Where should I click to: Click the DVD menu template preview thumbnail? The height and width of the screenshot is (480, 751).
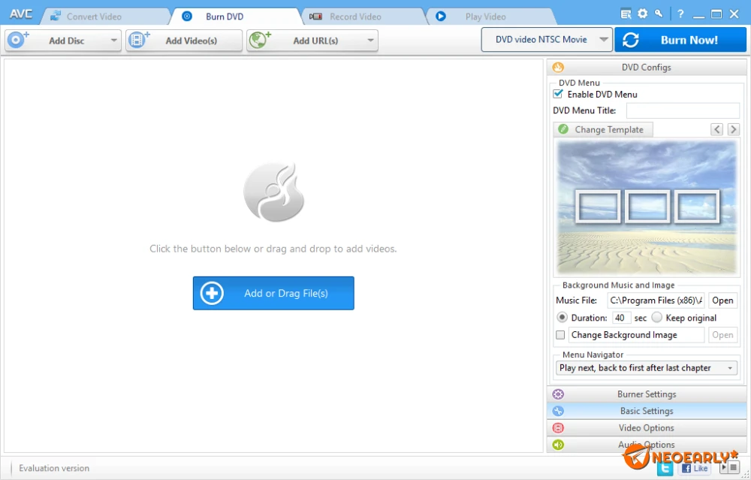point(646,207)
